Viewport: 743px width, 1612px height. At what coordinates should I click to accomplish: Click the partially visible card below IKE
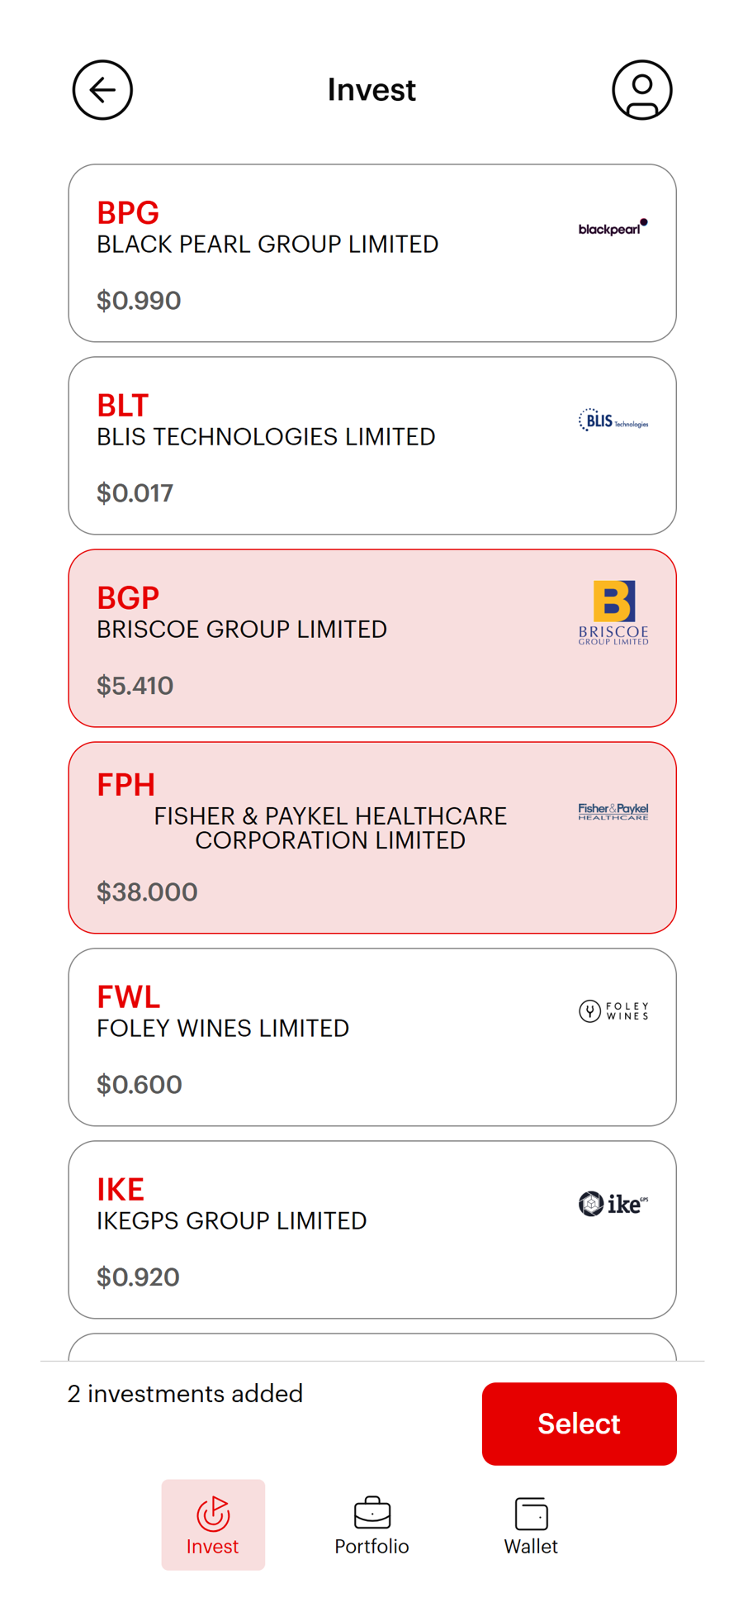click(x=371, y=1348)
